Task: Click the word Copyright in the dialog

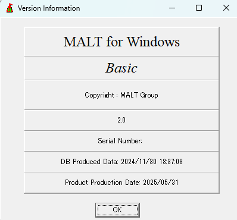Action: tap(99, 95)
